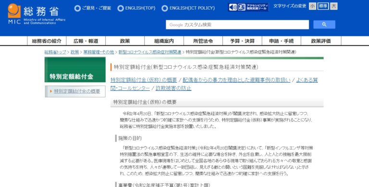This screenshot has width=369, height=187.
Task: Set font size to 大
Action: click(x=334, y=6)
